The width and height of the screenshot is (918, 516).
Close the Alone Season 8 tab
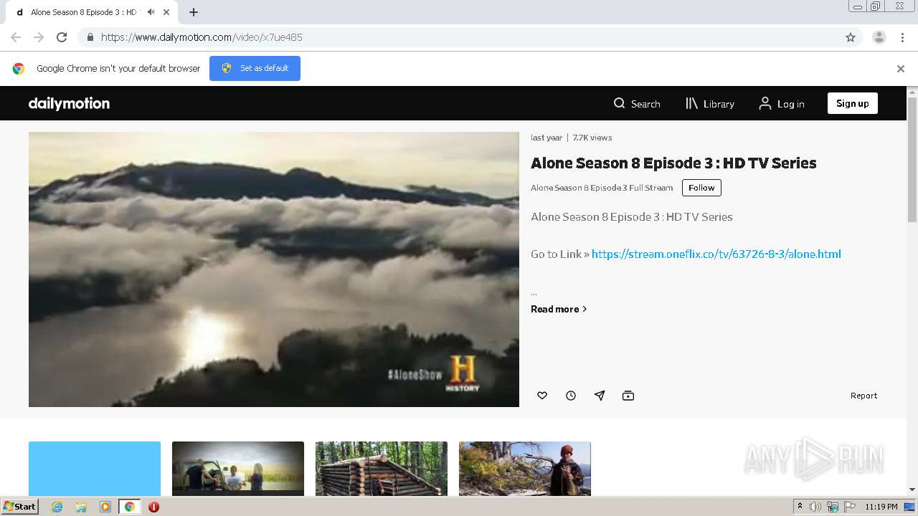pos(166,12)
